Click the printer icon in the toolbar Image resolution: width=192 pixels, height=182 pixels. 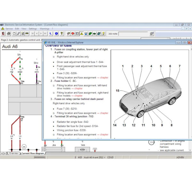(x=9, y=33)
